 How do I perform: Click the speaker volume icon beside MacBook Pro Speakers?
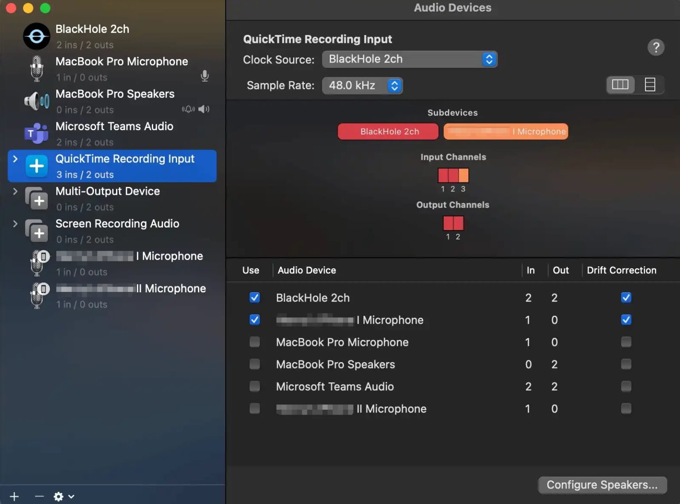(204, 109)
